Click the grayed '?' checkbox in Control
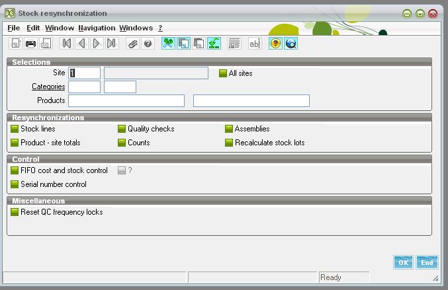This screenshot has width=448, height=290. coord(122,170)
